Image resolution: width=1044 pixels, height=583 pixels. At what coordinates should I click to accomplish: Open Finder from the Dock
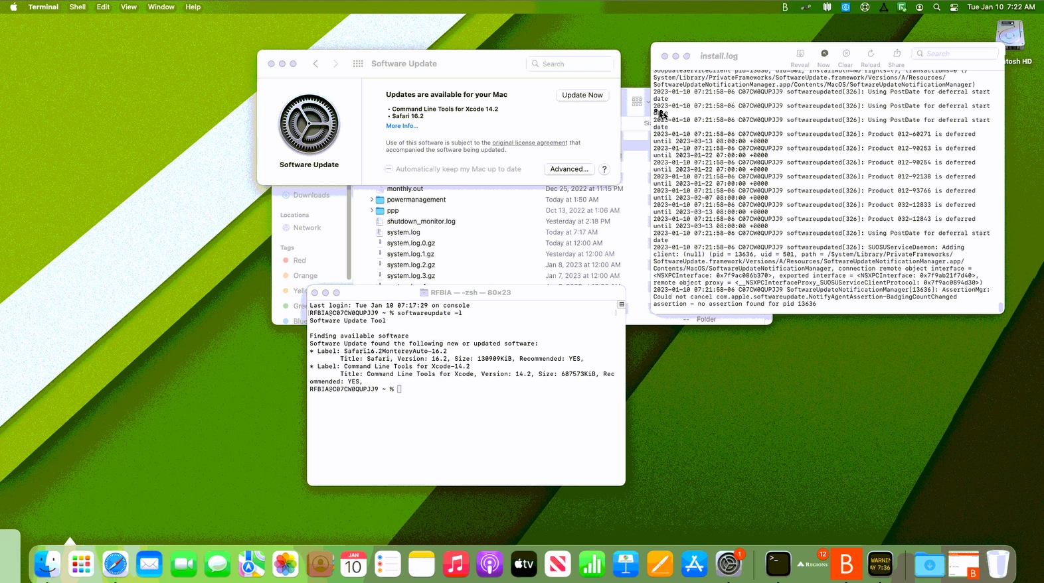47,564
